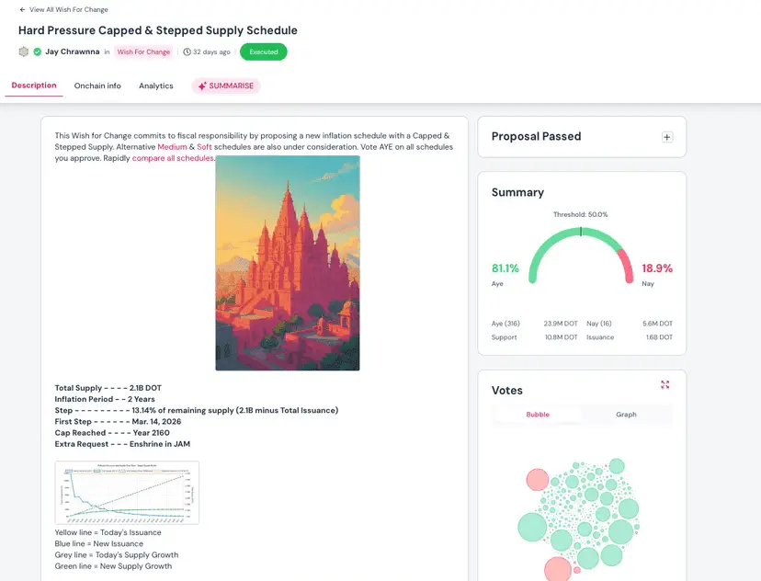Open the Analytics tab
Image resolution: width=761 pixels, height=581 pixels.
(156, 85)
